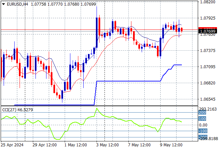The width and height of the screenshot is (219, 149).
Task: Click the EURUSD,H4 chart title text
Action: pos(17,4)
